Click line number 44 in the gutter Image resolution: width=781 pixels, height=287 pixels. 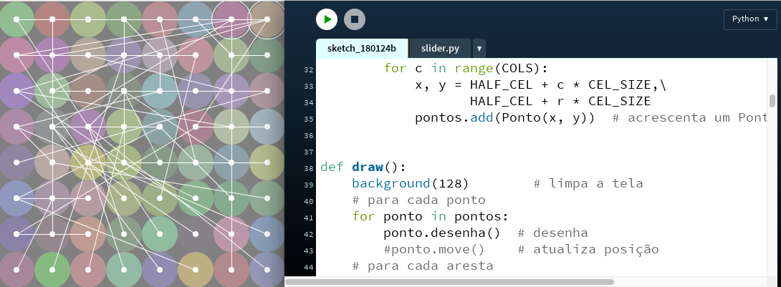309,267
